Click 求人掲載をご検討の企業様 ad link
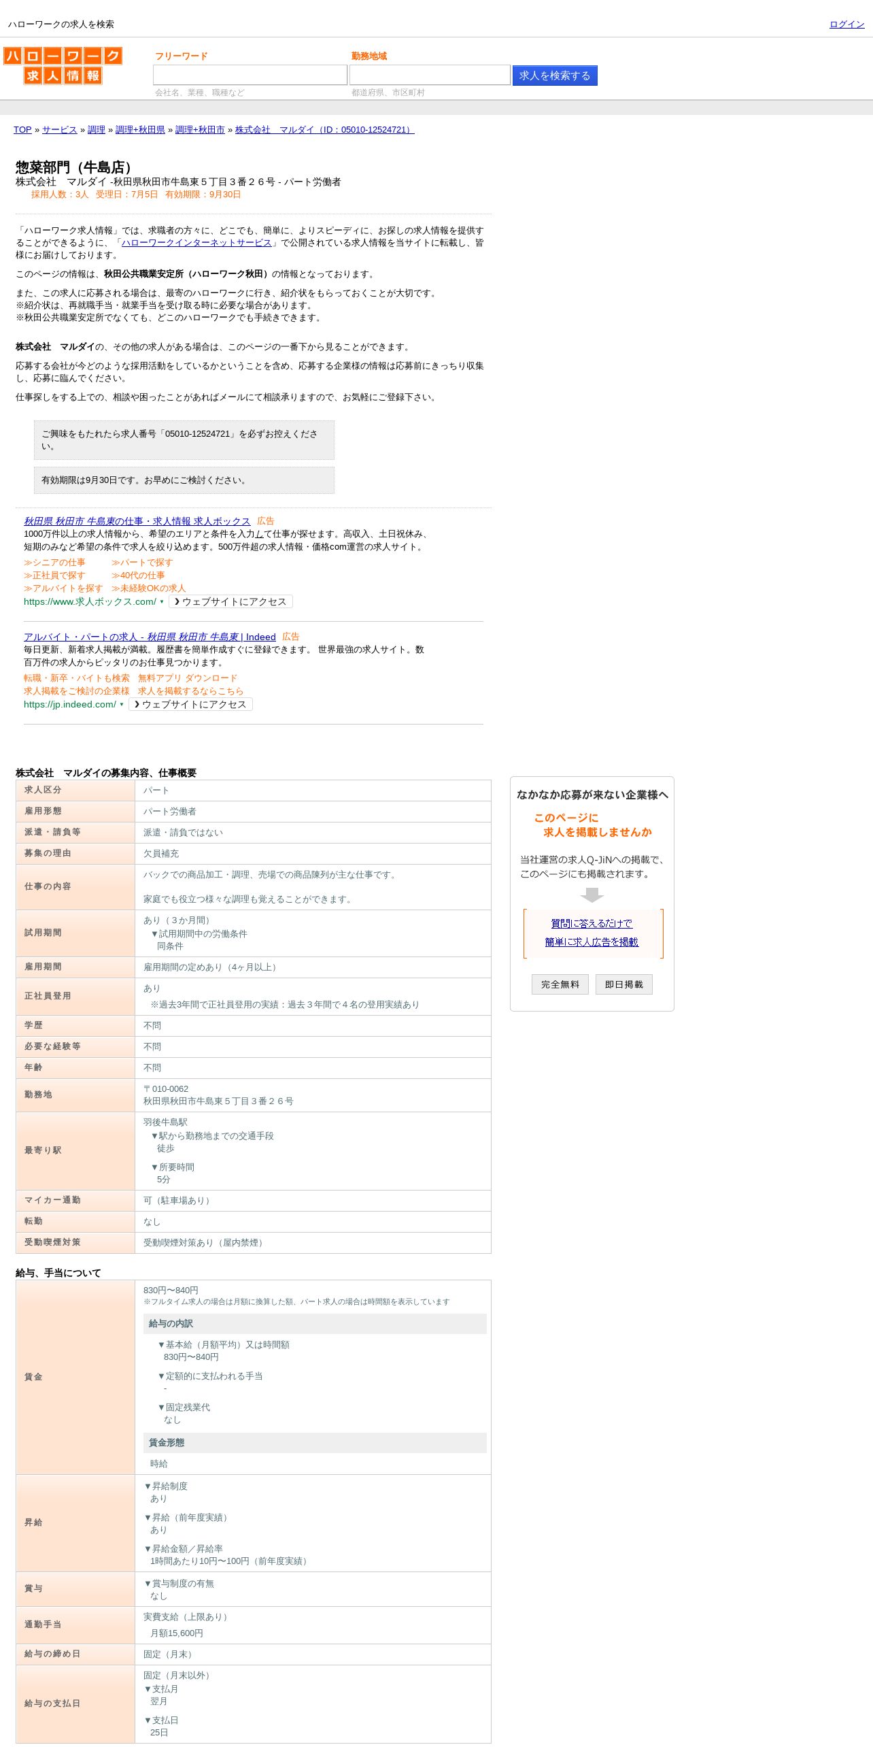 (x=77, y=691)
